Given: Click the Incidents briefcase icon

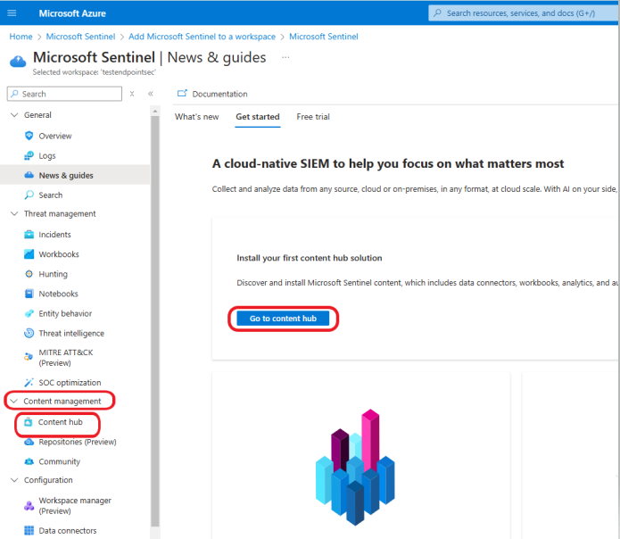Looking at the screenshot, I should point(29,234).
